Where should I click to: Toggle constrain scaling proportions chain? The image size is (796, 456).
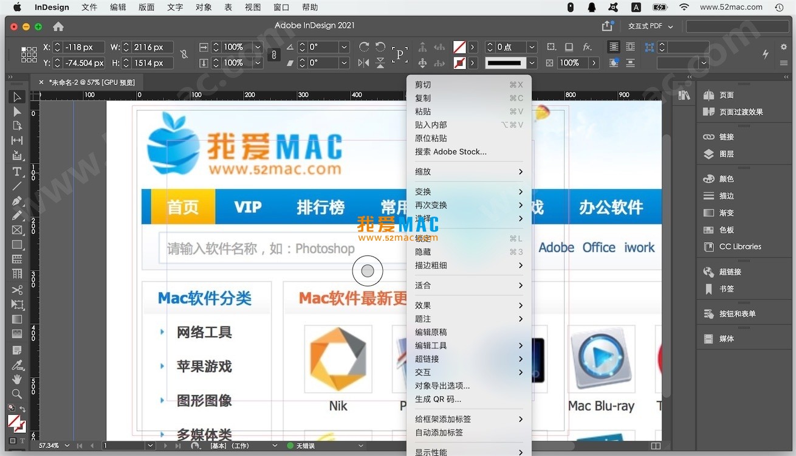click(x=274, y=55)
